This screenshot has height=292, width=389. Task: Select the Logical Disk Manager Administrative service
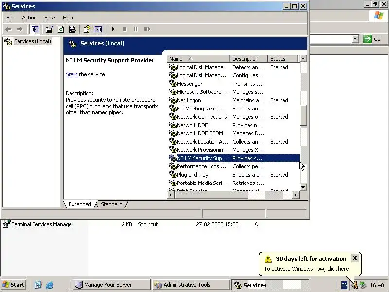(233, 75)
